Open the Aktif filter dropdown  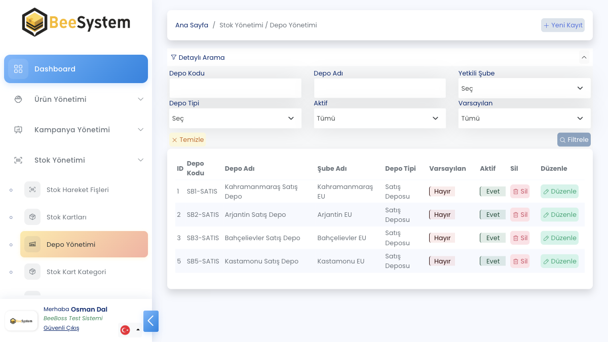pos(379,118)
